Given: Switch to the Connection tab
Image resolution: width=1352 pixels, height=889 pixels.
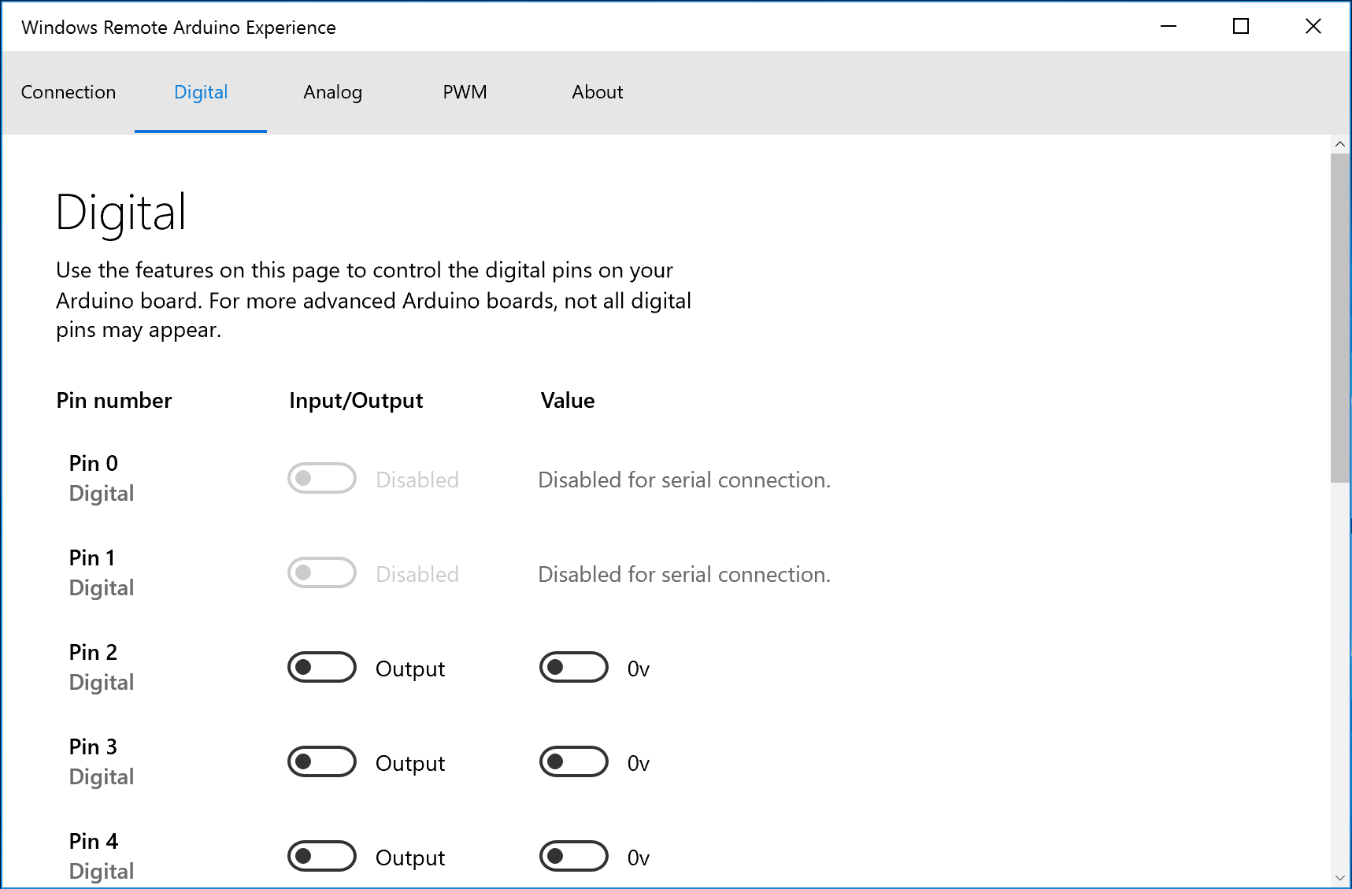Looking at the screenshot, I should (69, 92).
